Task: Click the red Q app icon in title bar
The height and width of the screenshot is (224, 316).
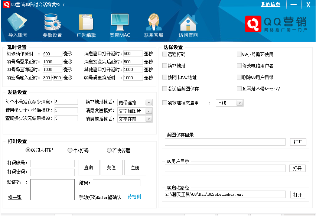Action: pos(6,4)
